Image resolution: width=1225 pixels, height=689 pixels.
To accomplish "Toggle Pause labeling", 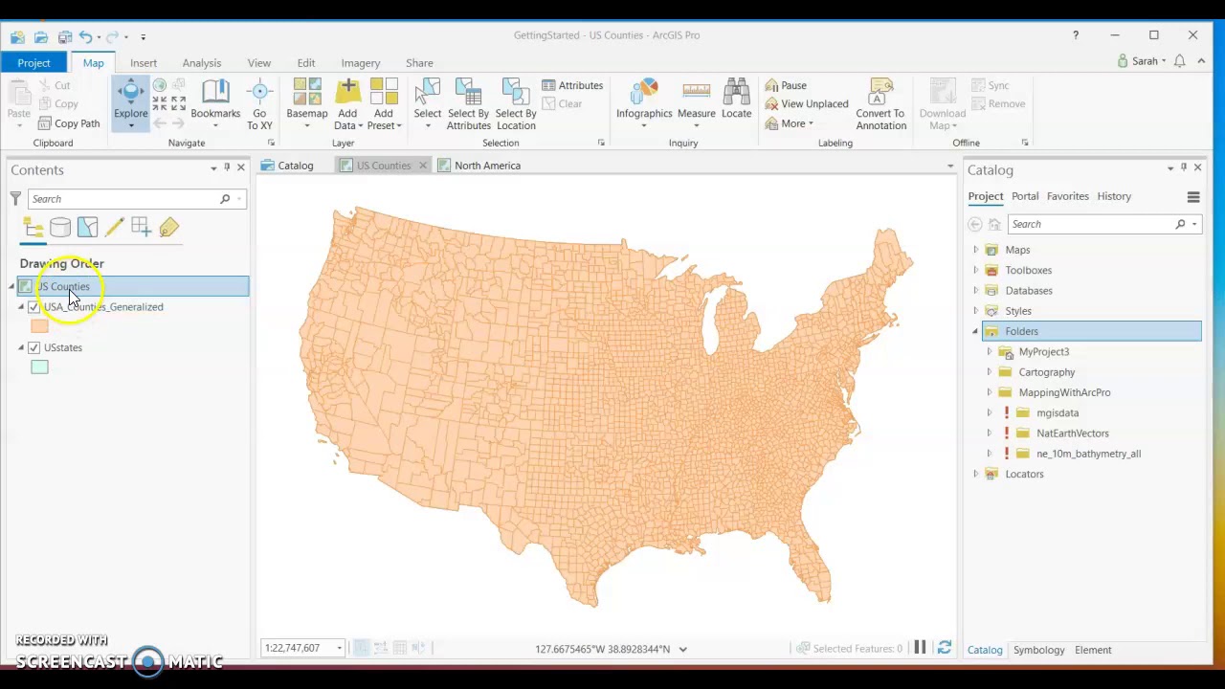I will [786, 85].
